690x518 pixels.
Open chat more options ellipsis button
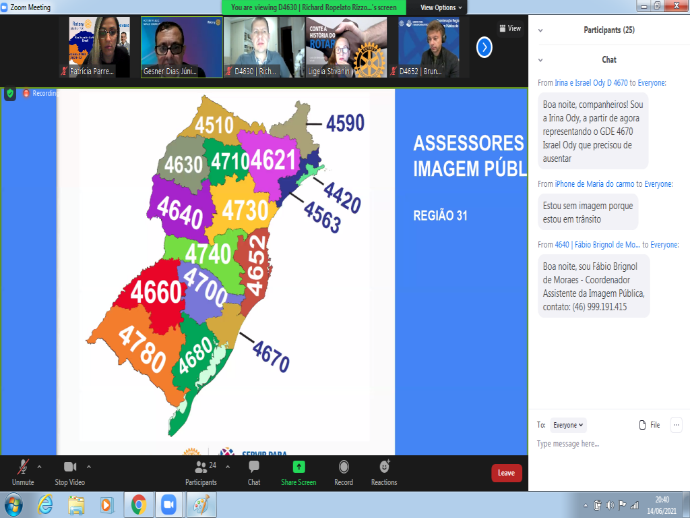click(676, 425)
